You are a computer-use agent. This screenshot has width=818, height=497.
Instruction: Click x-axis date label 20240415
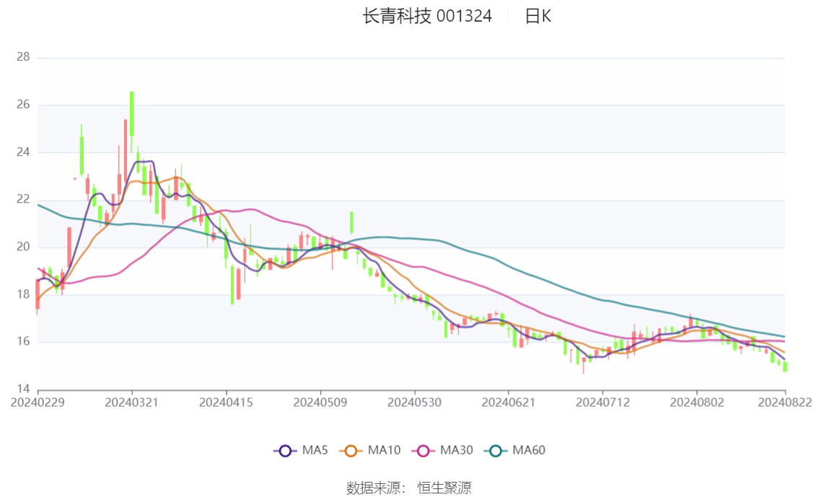[226, 403]
